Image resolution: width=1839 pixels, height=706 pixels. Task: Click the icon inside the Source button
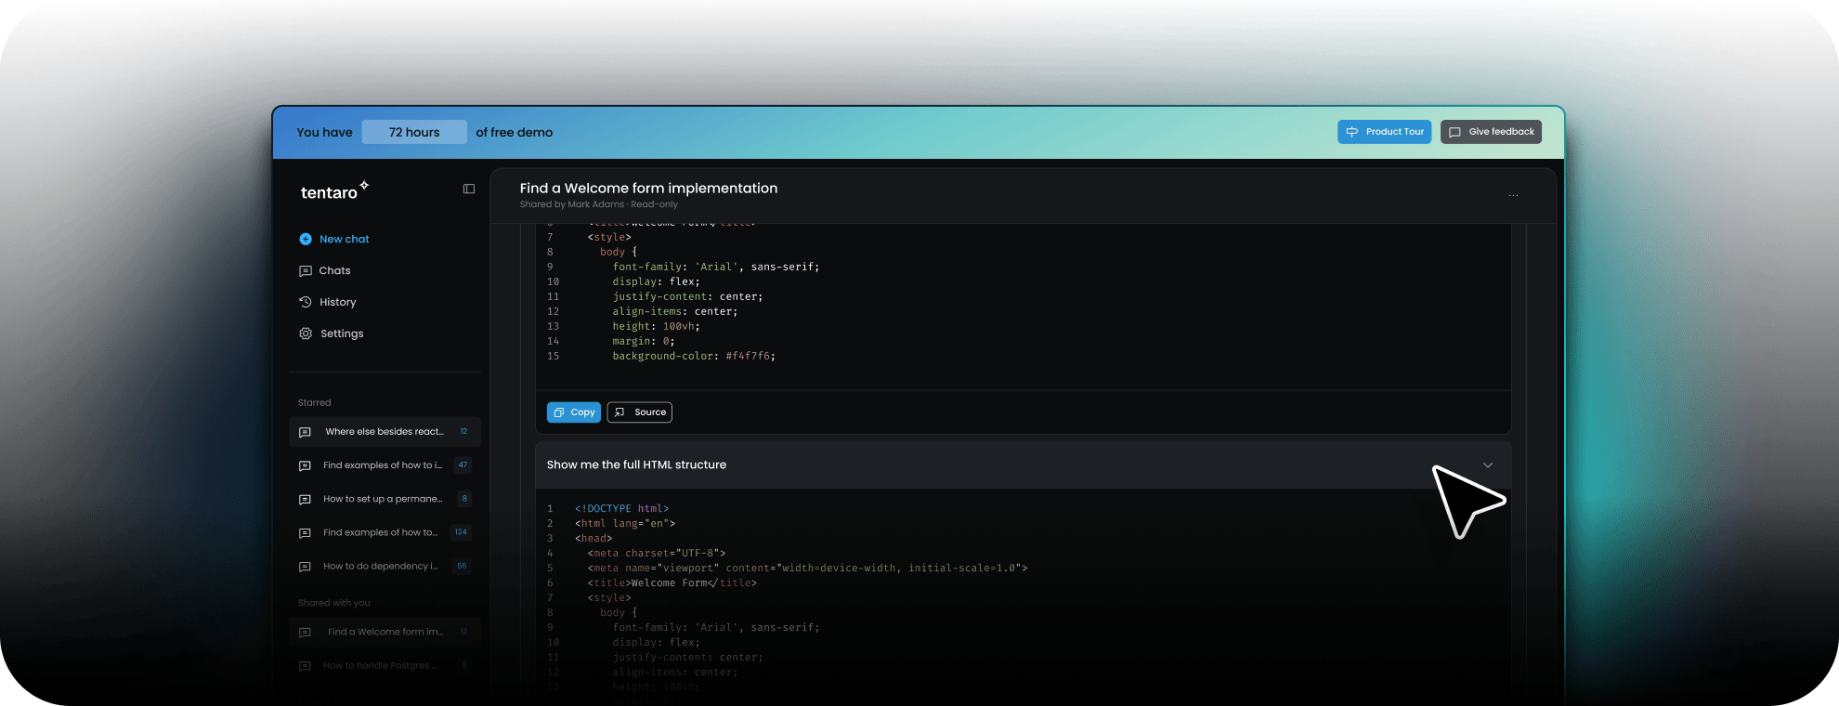[x=620, y=412]
